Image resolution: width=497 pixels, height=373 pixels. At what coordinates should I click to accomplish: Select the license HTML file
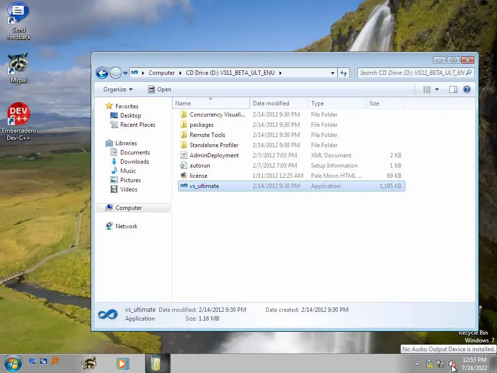pos(199,175)
